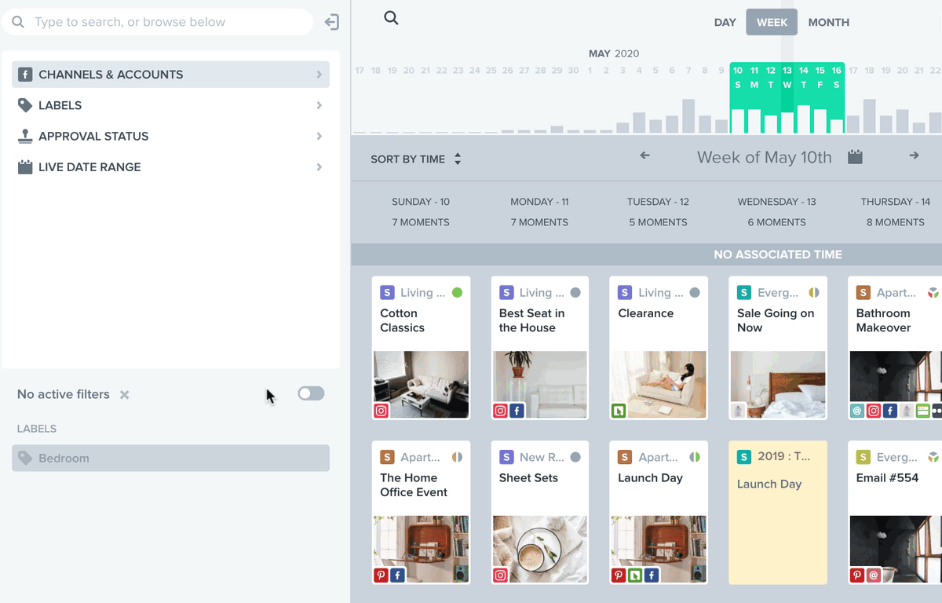Image resolution: width=942 pixels, height=603 pixels.
Task: Go to previous week with left arrow
Action: [x=644, y=155]
